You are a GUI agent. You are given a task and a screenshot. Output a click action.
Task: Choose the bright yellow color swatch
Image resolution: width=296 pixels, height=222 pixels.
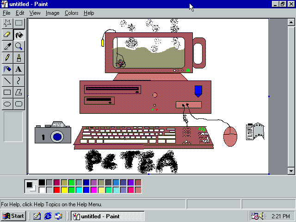pos(64,190)
